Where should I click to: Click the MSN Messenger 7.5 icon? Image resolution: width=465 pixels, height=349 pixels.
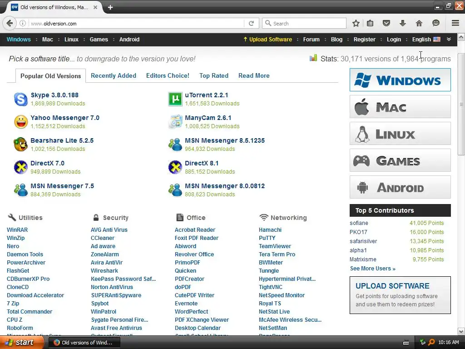(21, 190)
